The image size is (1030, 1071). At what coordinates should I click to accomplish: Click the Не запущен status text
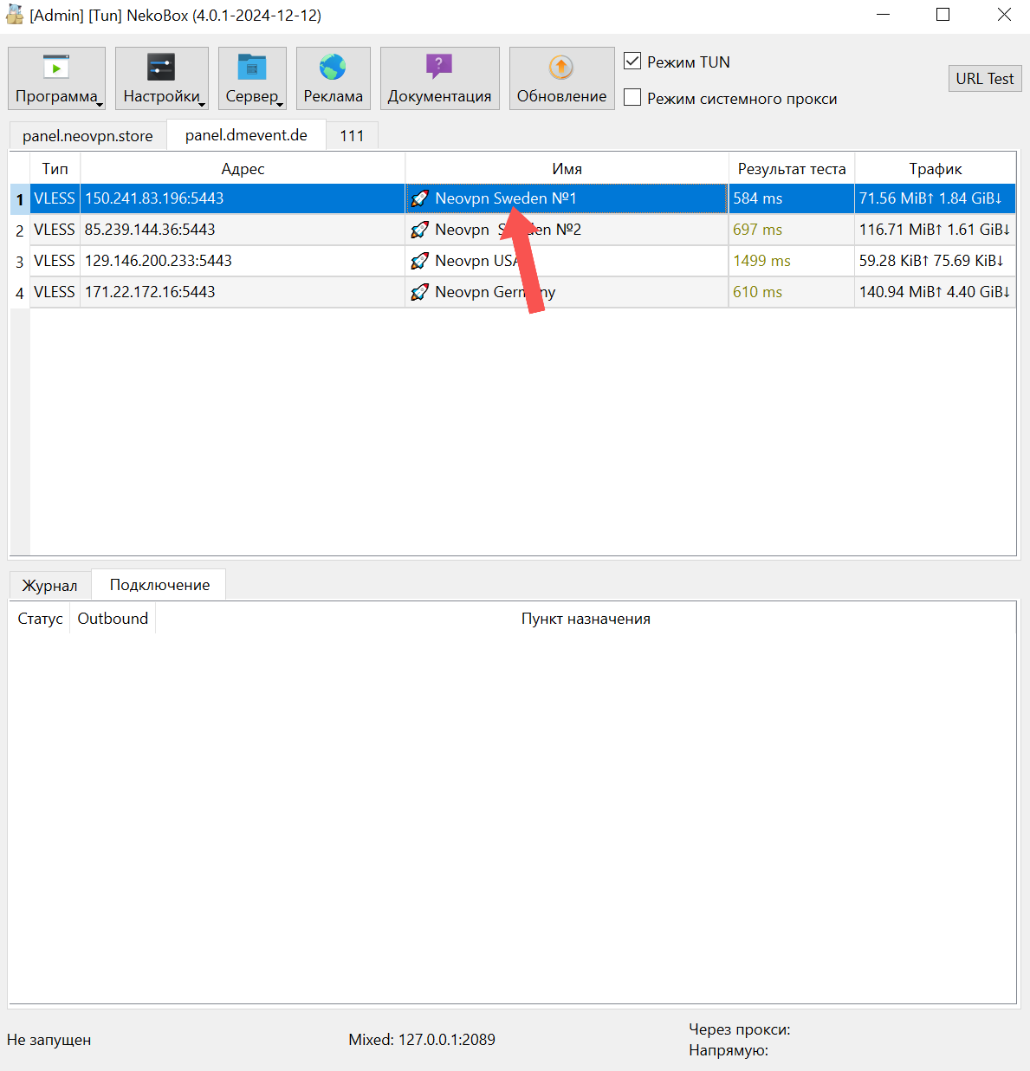pos(49,1040)
